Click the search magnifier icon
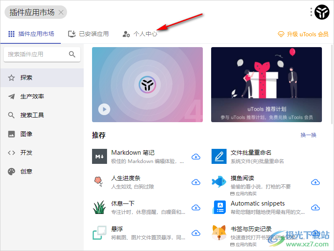The image size is (334, 251). 72,54
